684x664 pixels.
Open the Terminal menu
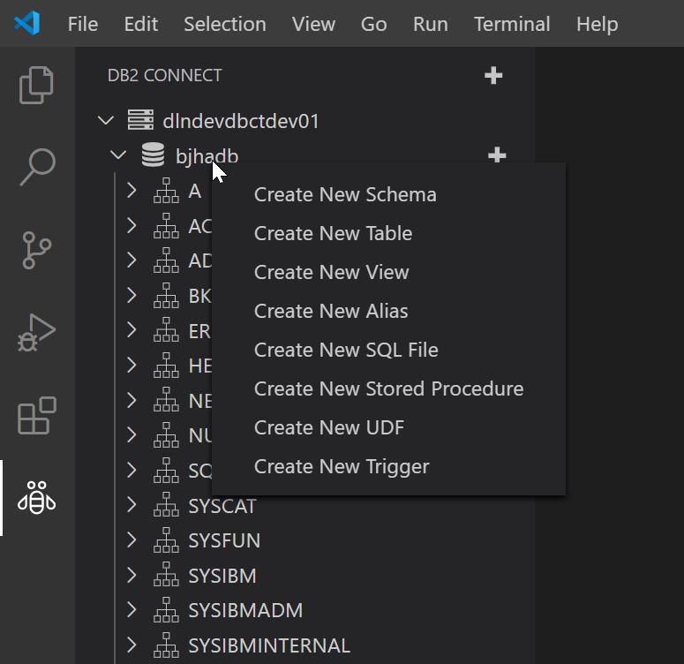pos(512,24)
